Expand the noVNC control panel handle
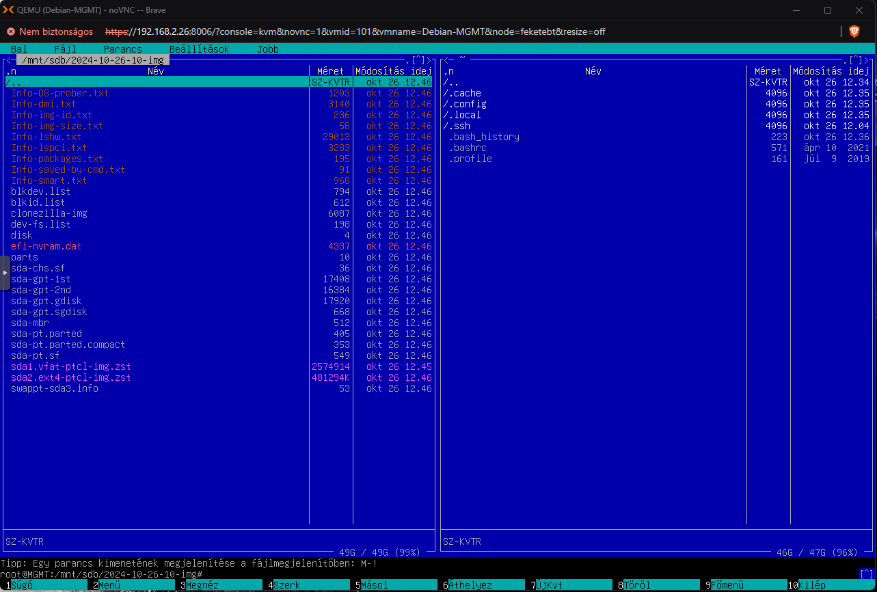 tap(4, 272)
